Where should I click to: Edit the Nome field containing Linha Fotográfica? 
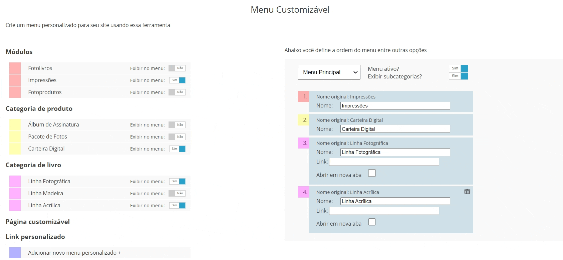395,152
